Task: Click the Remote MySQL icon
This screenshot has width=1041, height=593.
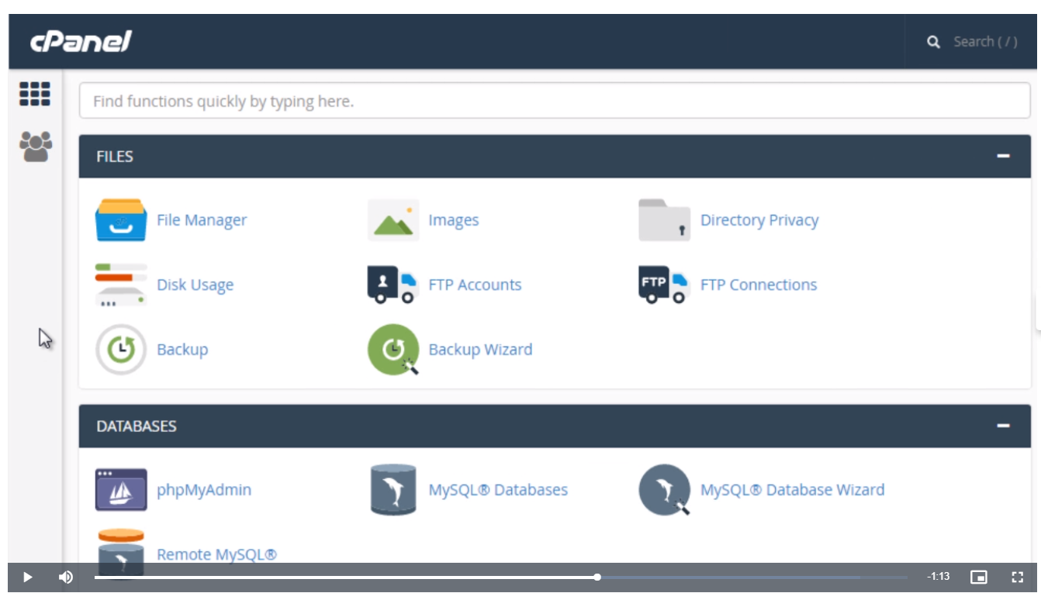Action: [x=121, y=553]
